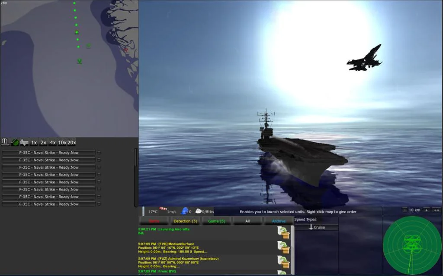Toggle checkbox beside the topmost F-35C entry
The image size is (443, 276).
click(x=100, y=152)
